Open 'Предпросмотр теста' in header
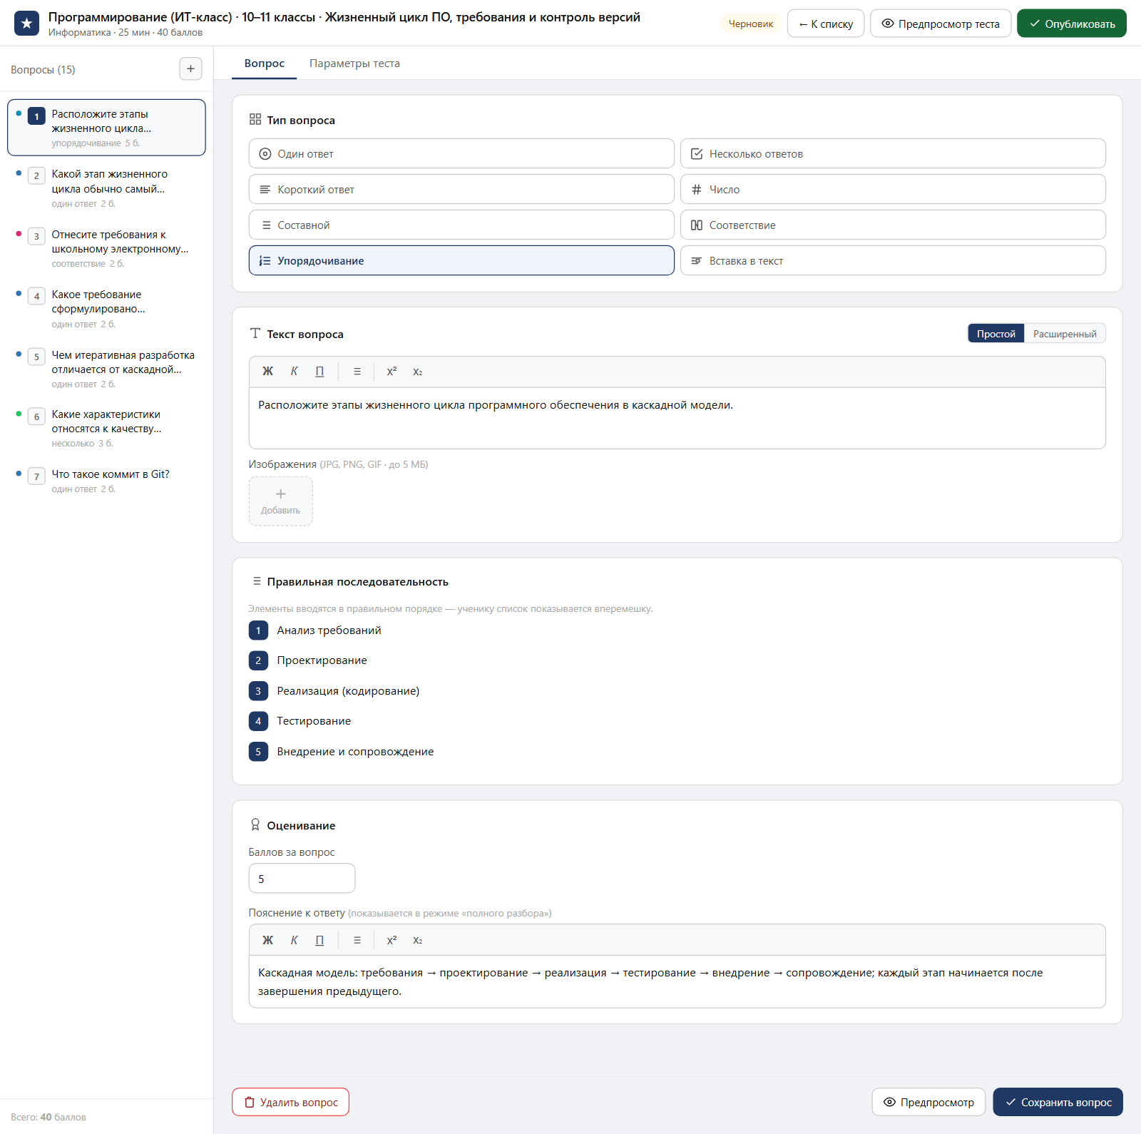 tap(941, 24)
